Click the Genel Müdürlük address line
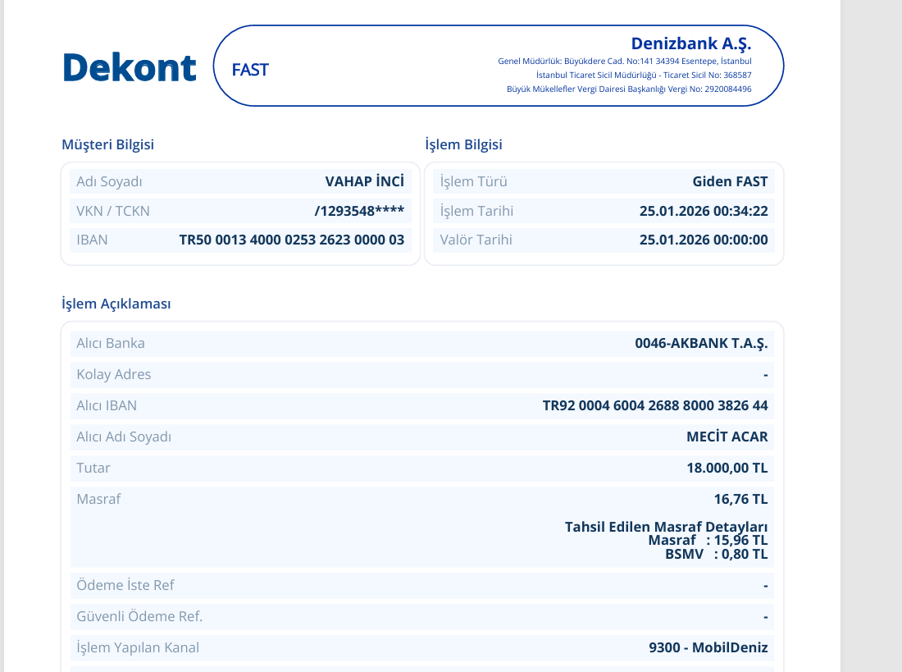 (x=625, y=61)
